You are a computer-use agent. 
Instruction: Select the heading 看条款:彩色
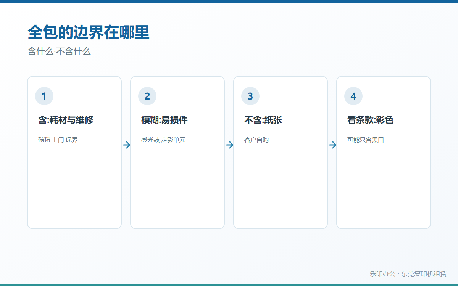[x=370, y=120]
